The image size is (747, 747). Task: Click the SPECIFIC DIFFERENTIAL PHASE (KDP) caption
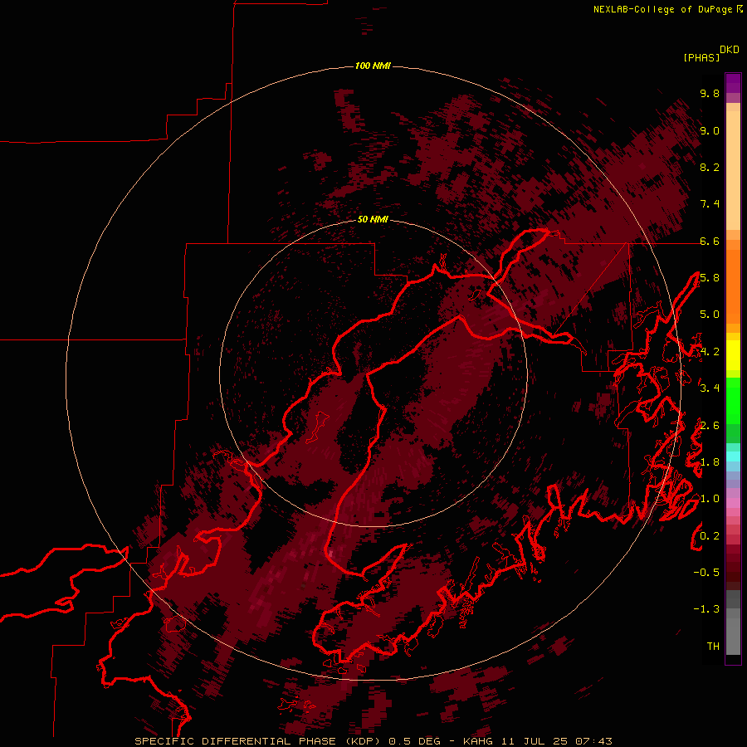coord(259,741)
